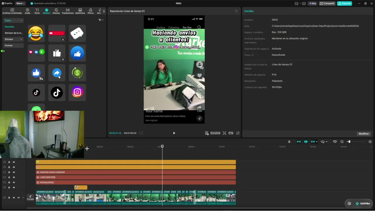The height and width of the screenshot is (211, 375).
Task: Collapse the Tuyos section
Action: pos(13,21)
